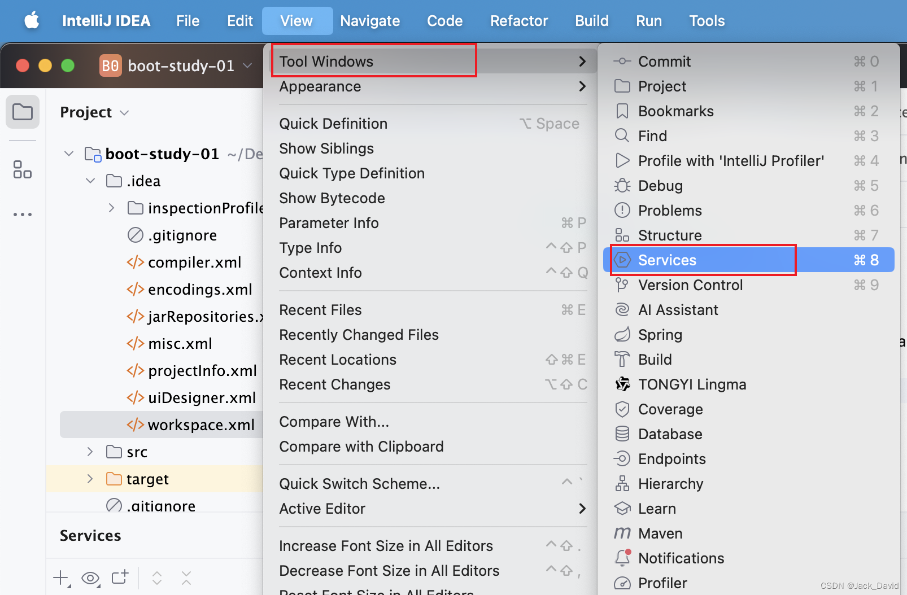This screenshot has width=907, height=595.
Task: Open the More tool windows ellipsis
Action: click(x=23, y=215)
